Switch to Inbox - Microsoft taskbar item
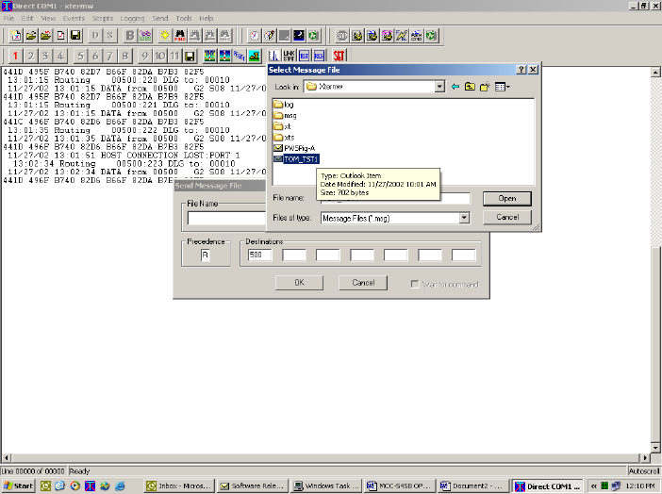This screenshot has height=494, width=662. click(x=179, y=486)
